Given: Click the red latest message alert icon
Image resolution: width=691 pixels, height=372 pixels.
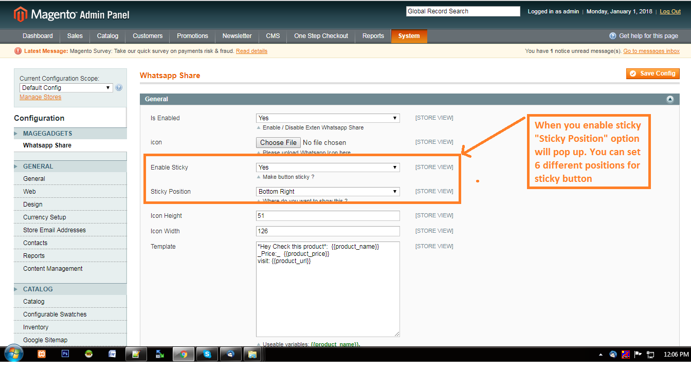Looking at the screenshot, I should click(x=18, y=51).
